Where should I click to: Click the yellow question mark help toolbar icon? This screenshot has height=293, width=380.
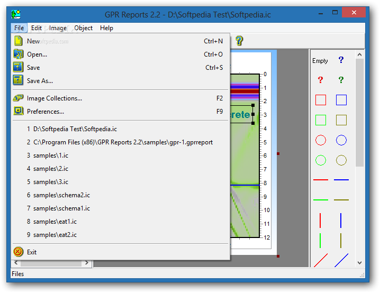[239, 41]
